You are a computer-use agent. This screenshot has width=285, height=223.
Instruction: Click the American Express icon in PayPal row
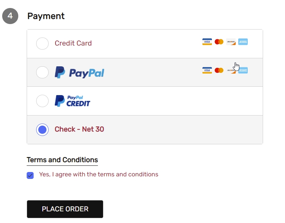point(244,70)
